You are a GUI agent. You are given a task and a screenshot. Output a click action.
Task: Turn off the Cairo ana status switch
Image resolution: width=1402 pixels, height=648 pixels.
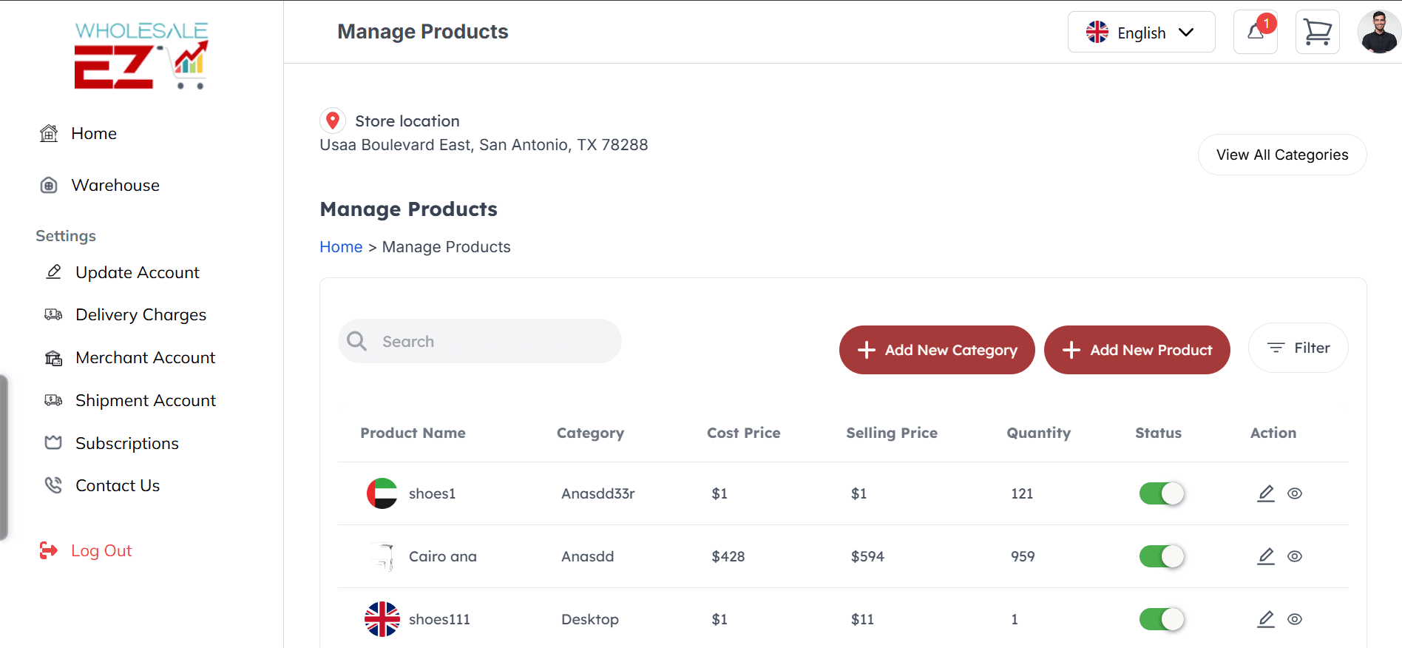pyautogui.click(x=1162, y=556)
